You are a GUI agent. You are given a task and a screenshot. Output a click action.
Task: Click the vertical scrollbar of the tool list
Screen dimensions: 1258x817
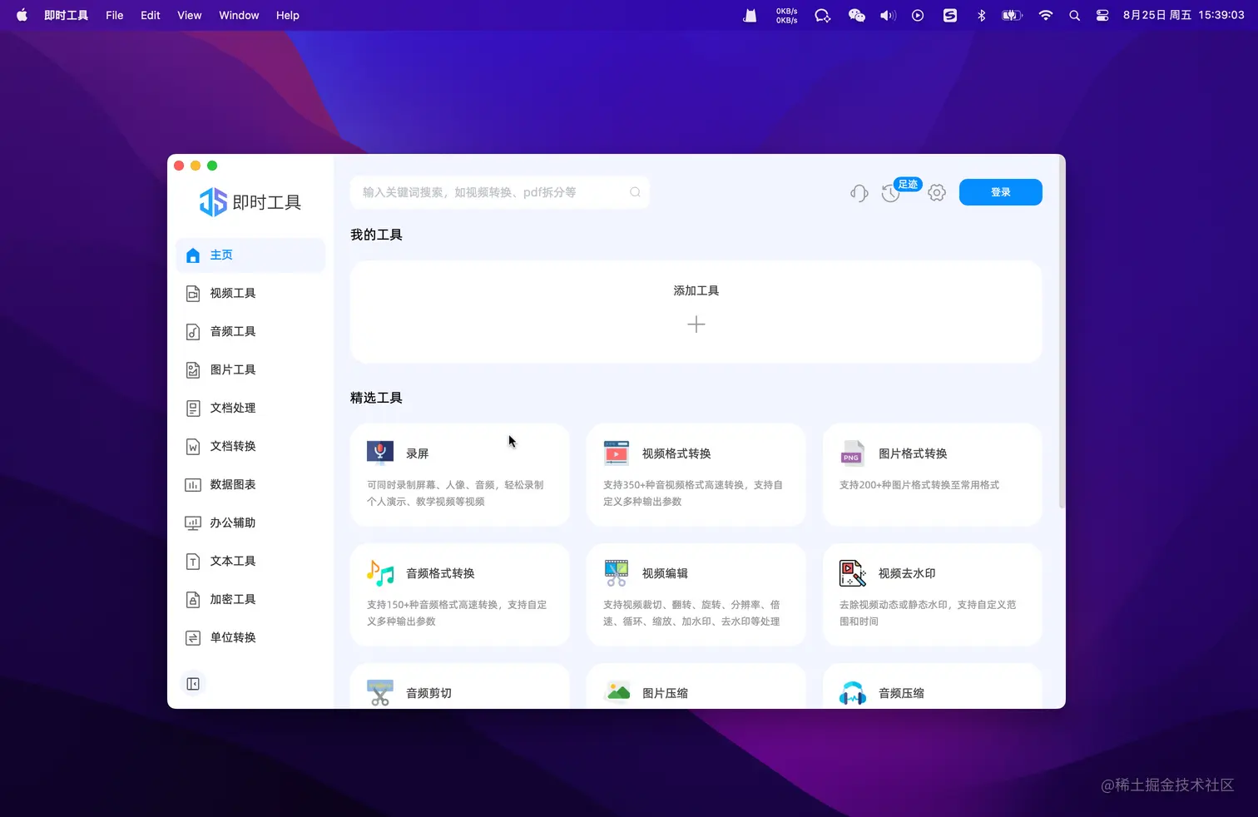1062,333
